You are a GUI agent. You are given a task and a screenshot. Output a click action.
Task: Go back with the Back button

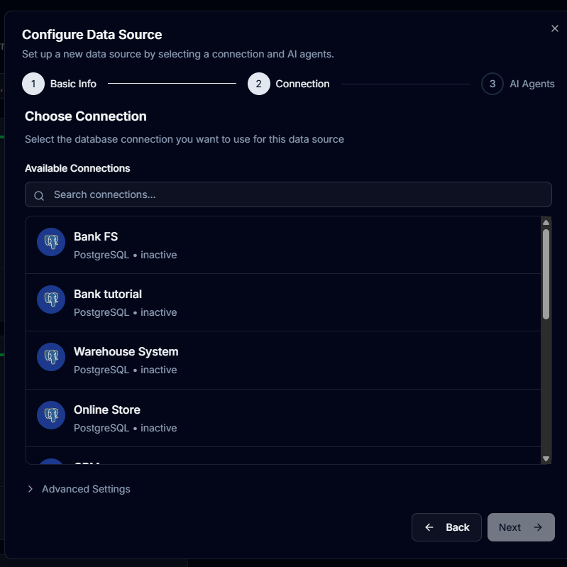[446, 527]
